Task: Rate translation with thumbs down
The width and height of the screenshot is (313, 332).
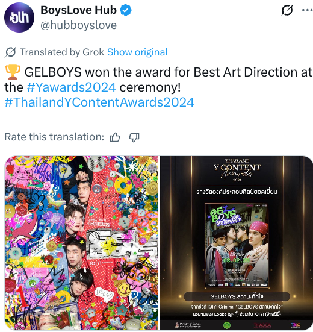Action: pos(134,137)
